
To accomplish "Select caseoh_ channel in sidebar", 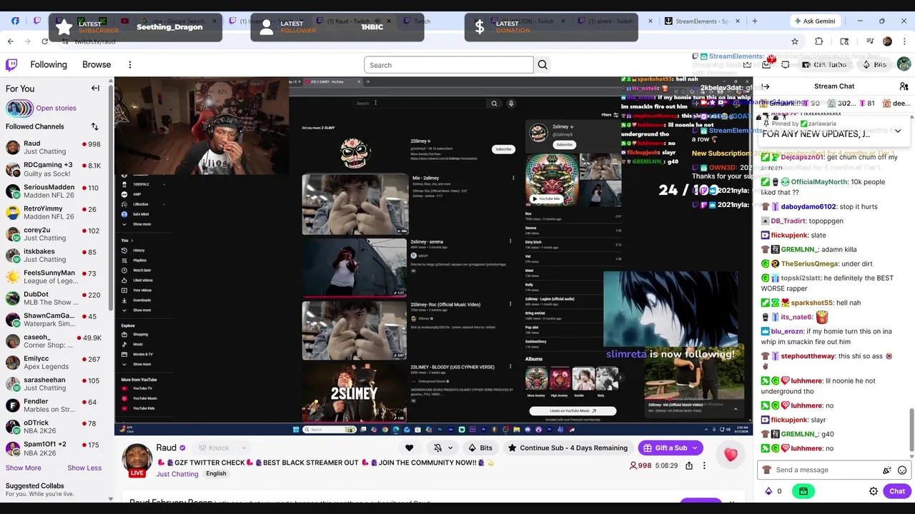I will point(54,341).
